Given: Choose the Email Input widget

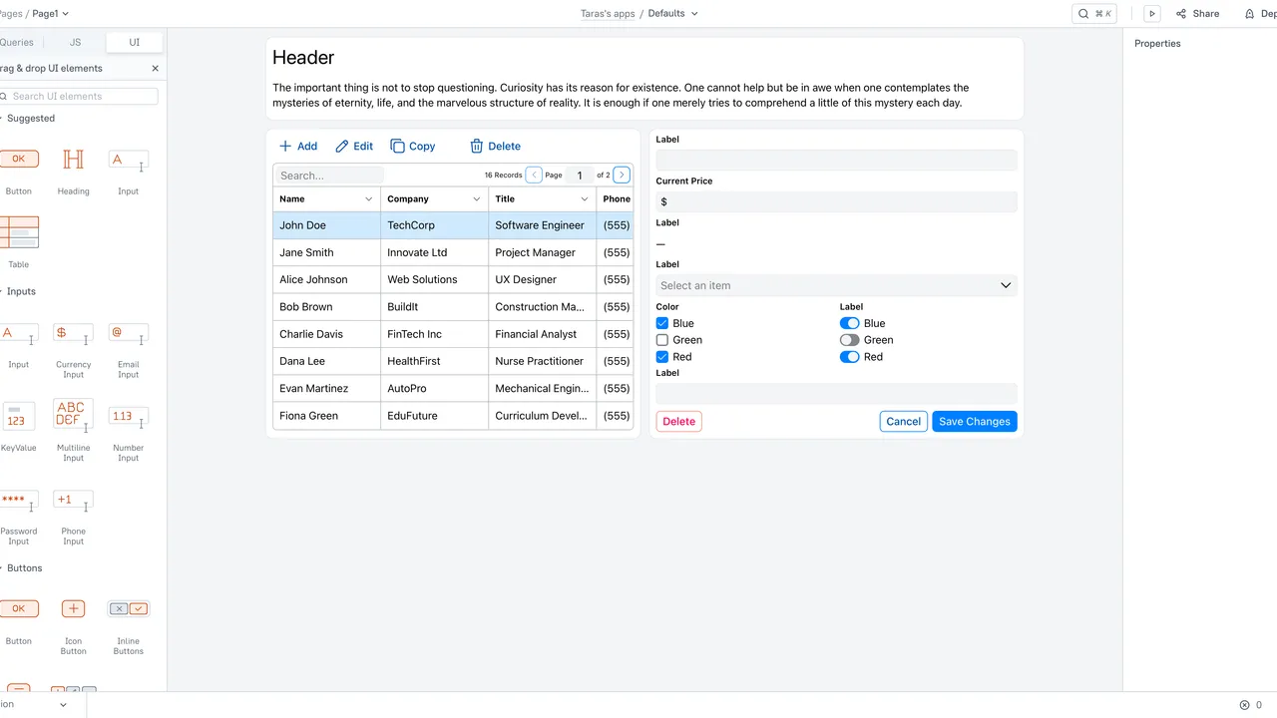Looking at the screenshot, I should pyautogui.click(x=128, y=333).
